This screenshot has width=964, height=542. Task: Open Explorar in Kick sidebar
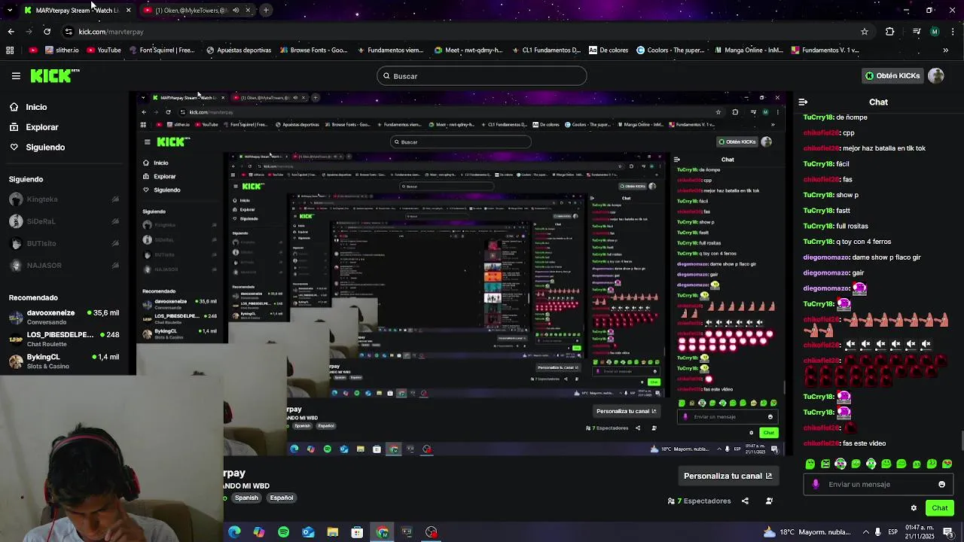point(42,127)
